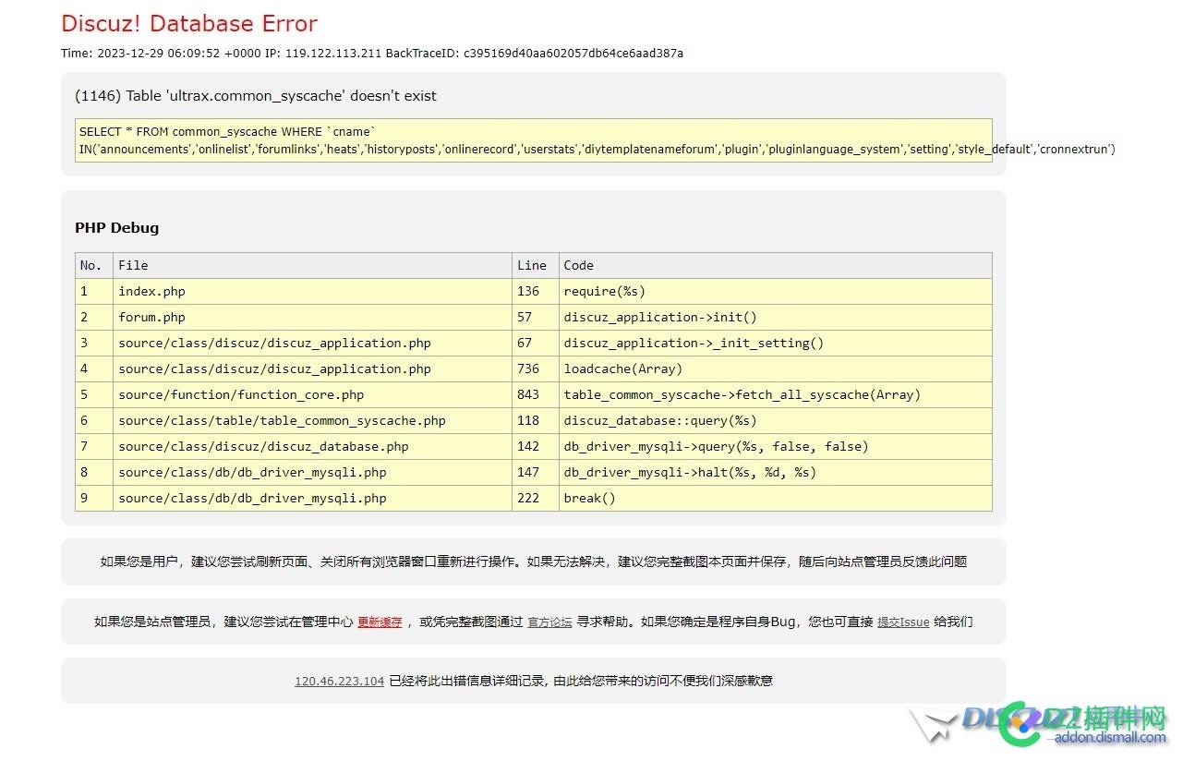Click the Line column header
The image size is (1183, 761).
(x=535, y=265)
